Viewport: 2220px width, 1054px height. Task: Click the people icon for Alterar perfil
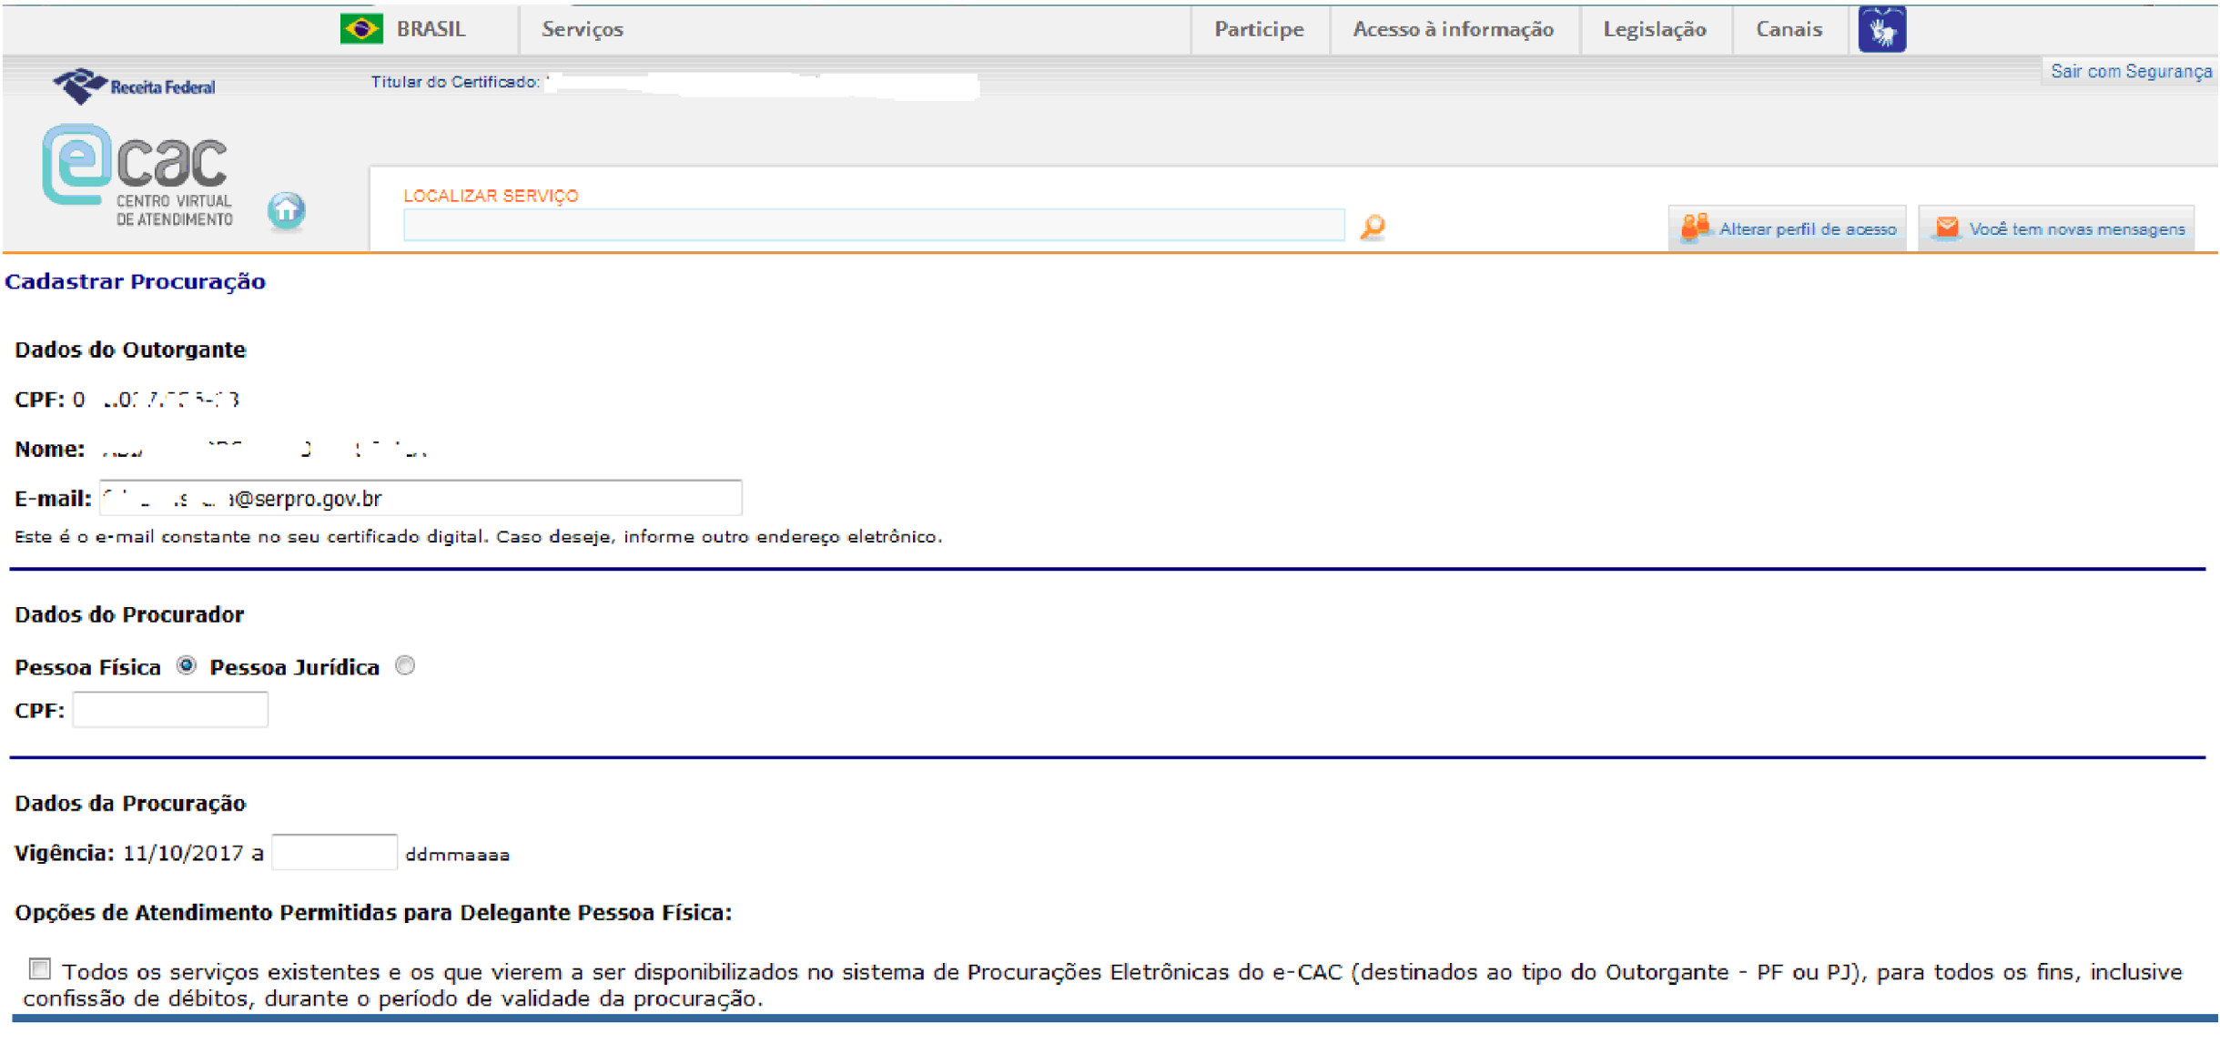[x=1694, y=228]
